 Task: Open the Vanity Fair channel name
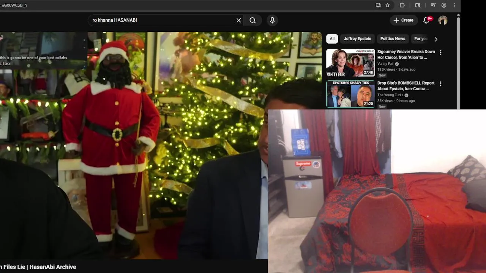click(x=385, y=64)
